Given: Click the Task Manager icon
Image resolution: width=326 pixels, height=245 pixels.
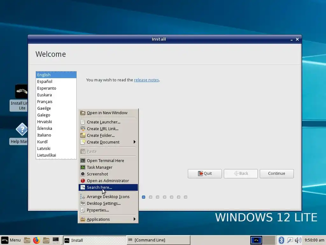Looking at the screenshot, I should 83,167.
